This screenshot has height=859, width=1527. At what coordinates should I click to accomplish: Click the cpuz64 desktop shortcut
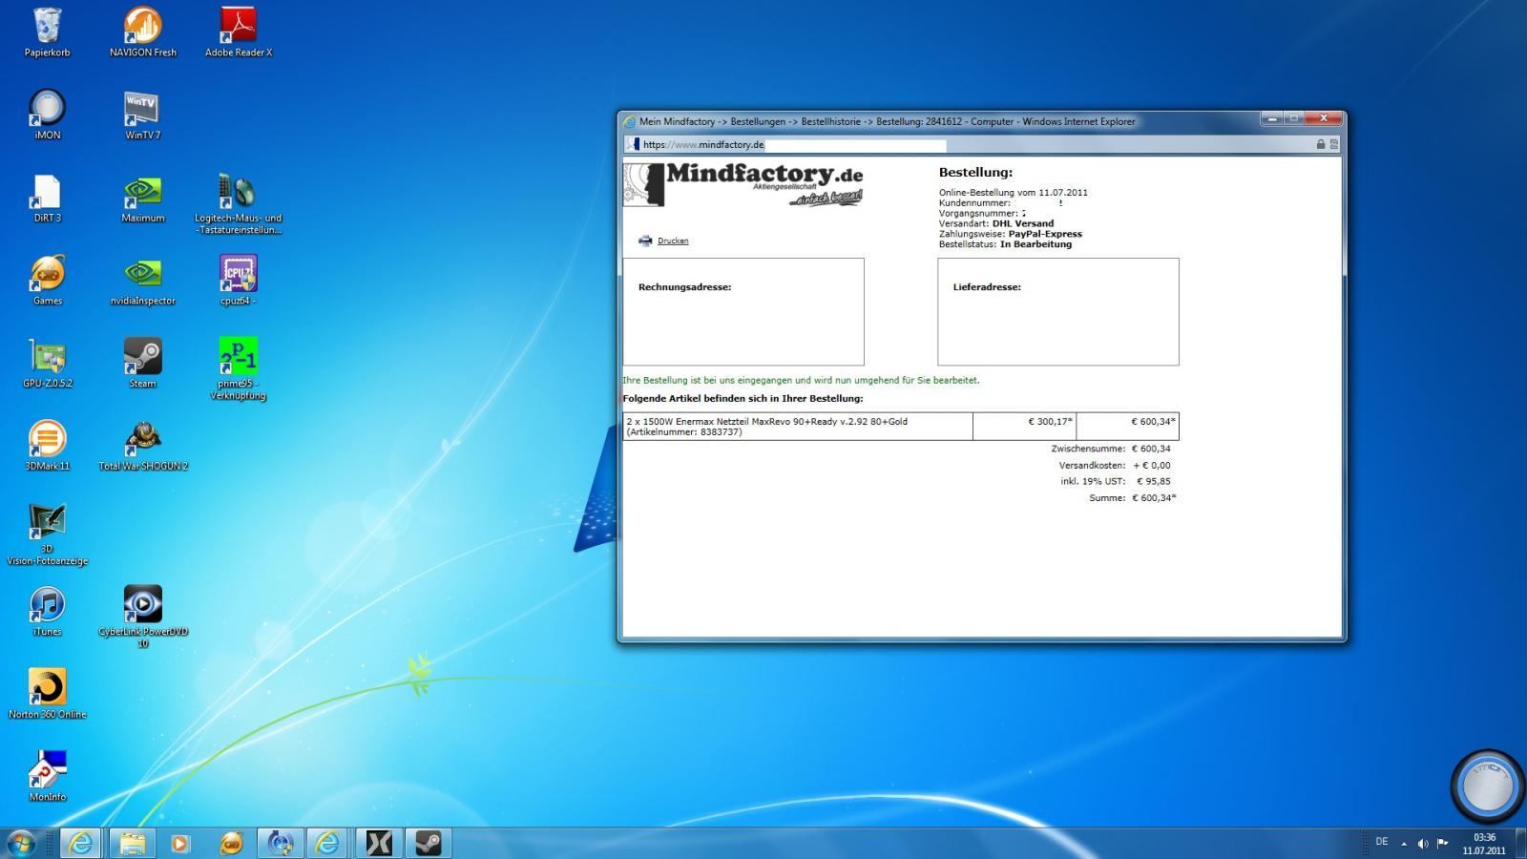(238, 281)
